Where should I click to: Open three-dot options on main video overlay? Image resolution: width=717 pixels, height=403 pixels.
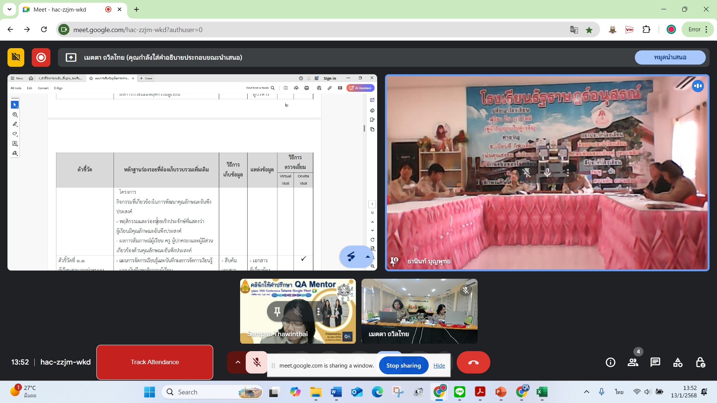[x=568, y=172]
